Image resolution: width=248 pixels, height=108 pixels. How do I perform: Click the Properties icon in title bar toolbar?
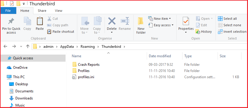pos(12,3)
